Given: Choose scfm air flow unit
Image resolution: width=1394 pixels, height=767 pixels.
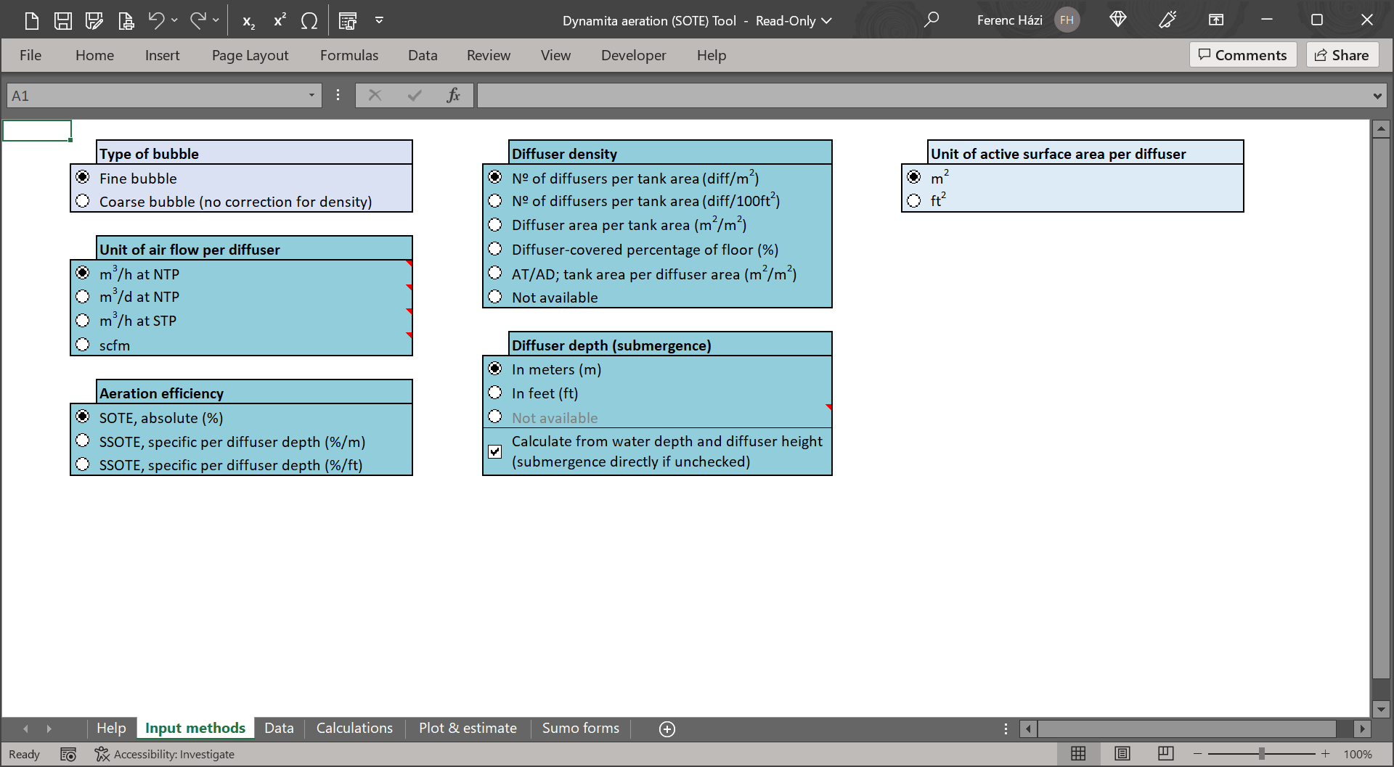Looking at the screenshot, I should (x=83, y=345).
